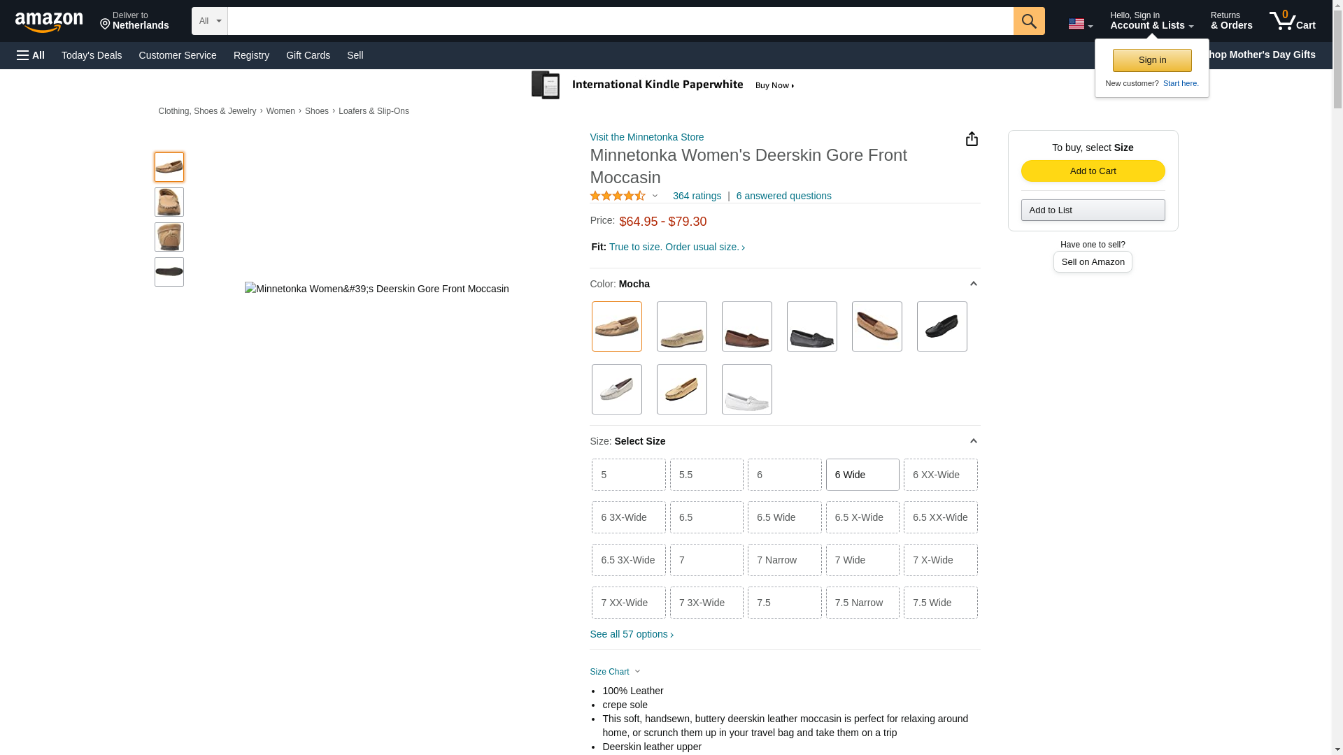Click the Deliver to Netherlands location icon
This screenshot has height=755, width=1343.
pos(106,25)
